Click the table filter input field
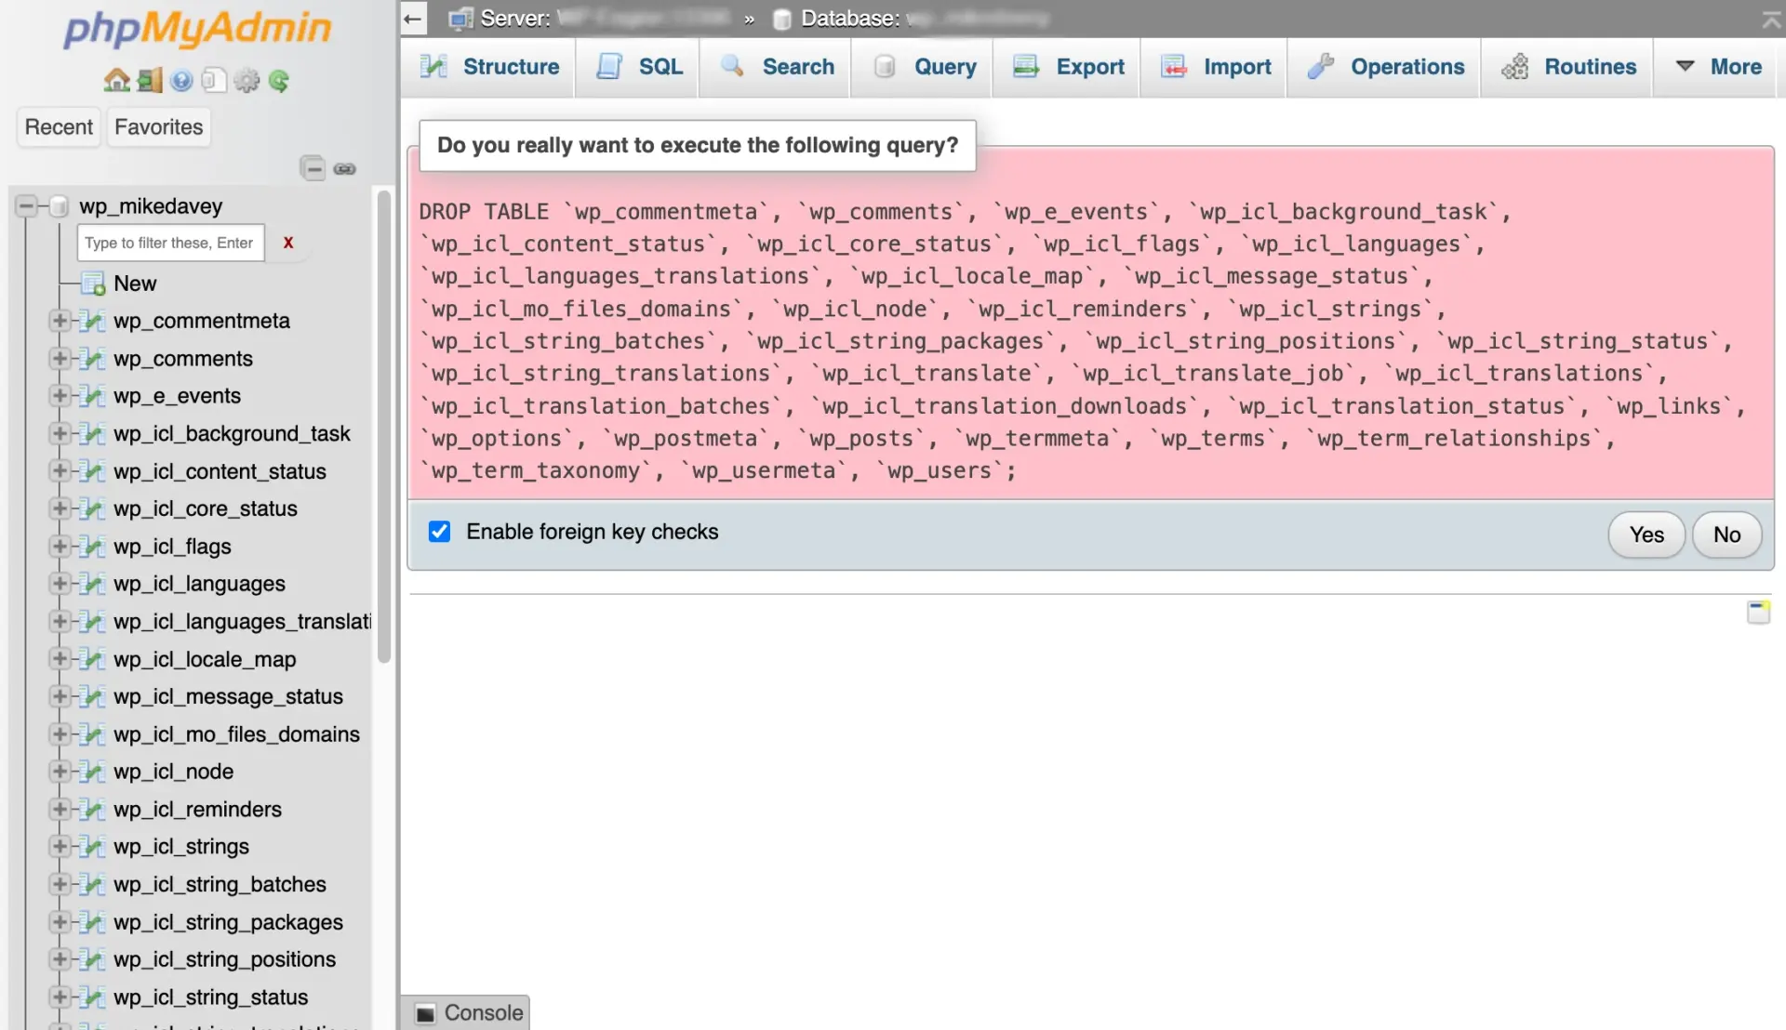Screen dimensions: 1786x1030 click(x=170, y=243)
